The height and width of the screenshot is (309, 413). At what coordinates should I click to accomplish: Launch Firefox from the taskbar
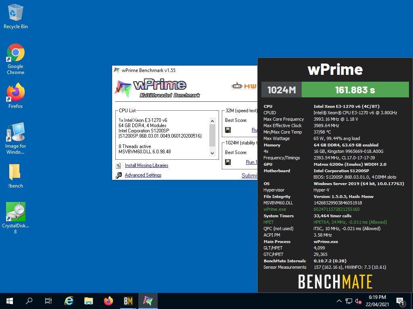pos(108,301)
